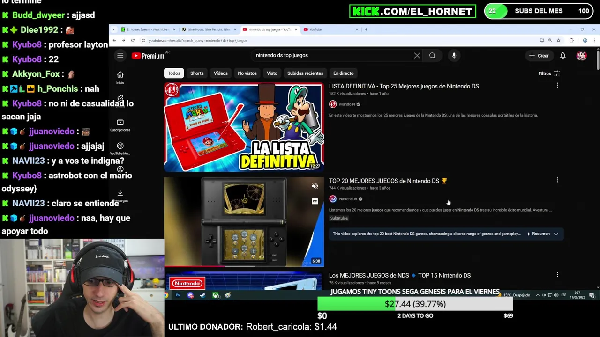The height and width of the screenshot is (337, 600).
Task: Open TOP 20 MEJORES JUEGOS de Nintendo DS title
Action: [388, 181]
